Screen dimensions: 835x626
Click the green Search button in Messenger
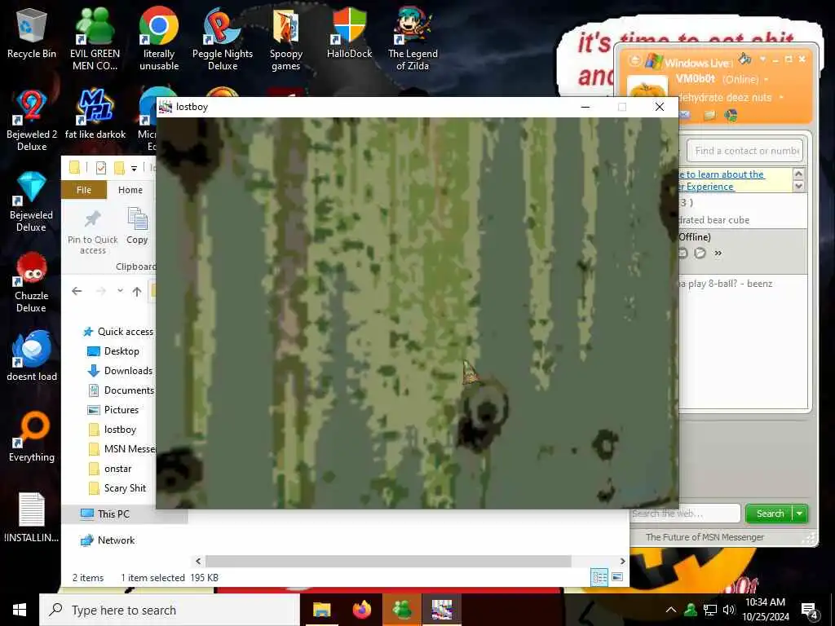pyautogui.click(x=770, y=514)
